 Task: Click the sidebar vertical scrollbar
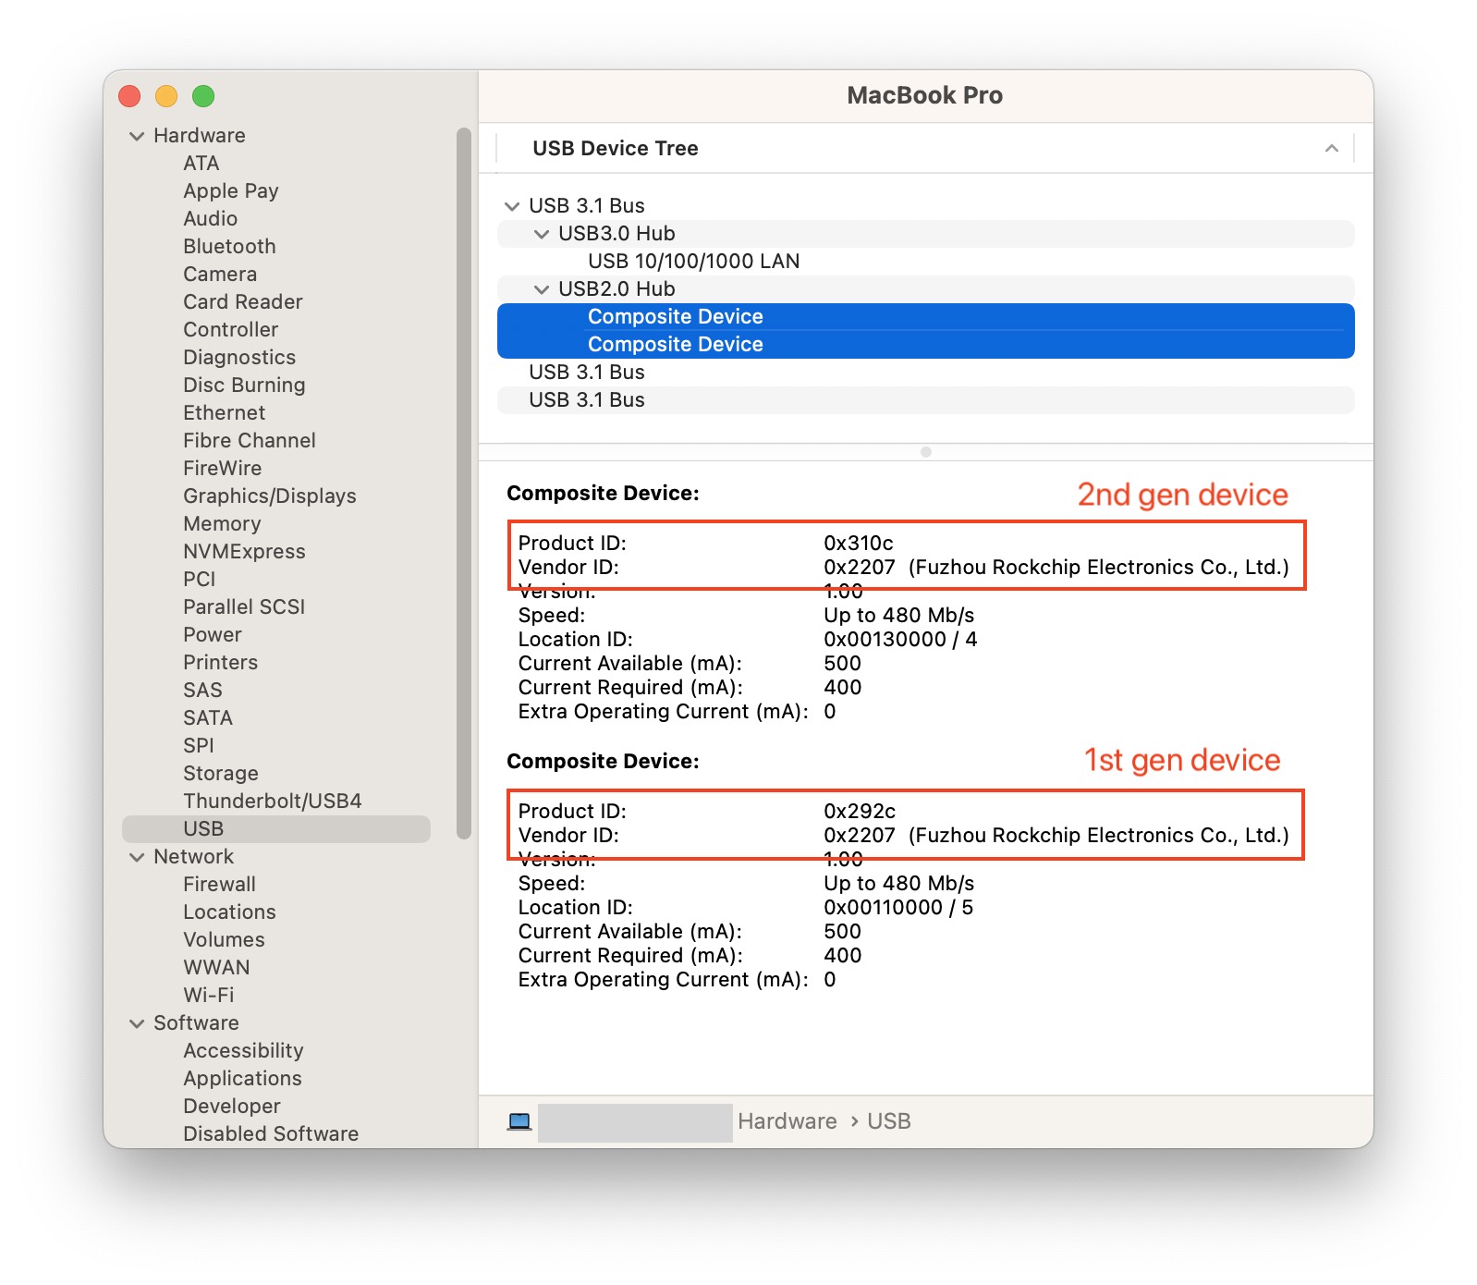464,483
